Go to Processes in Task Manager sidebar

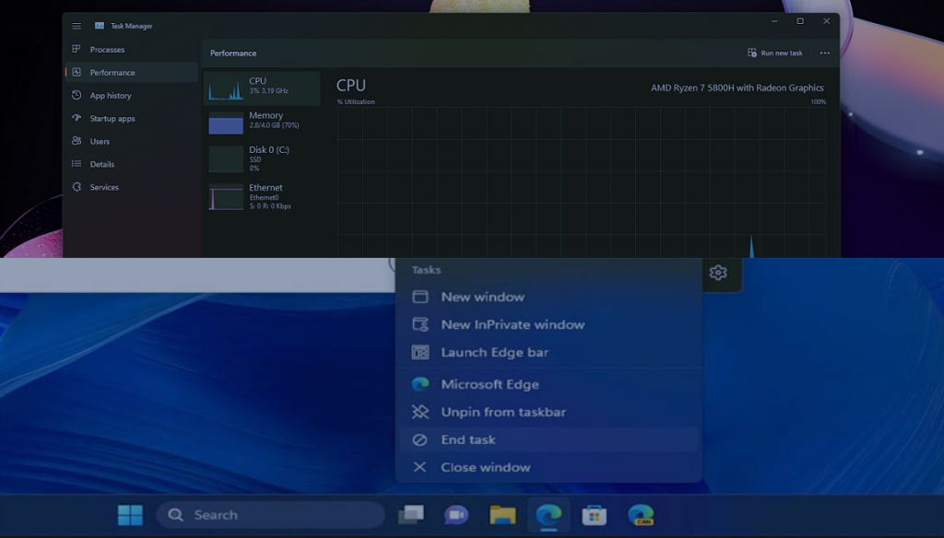click(x=107, y=50)
